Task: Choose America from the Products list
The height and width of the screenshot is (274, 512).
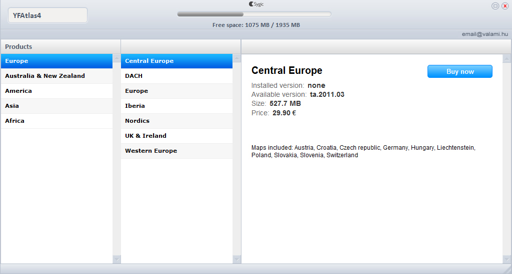Action: pos(57,91)
